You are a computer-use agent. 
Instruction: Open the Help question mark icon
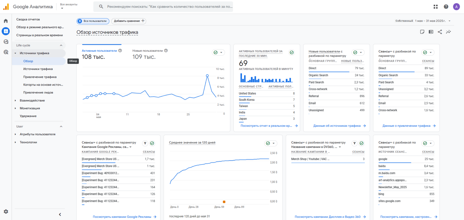(x=446, y=7)
